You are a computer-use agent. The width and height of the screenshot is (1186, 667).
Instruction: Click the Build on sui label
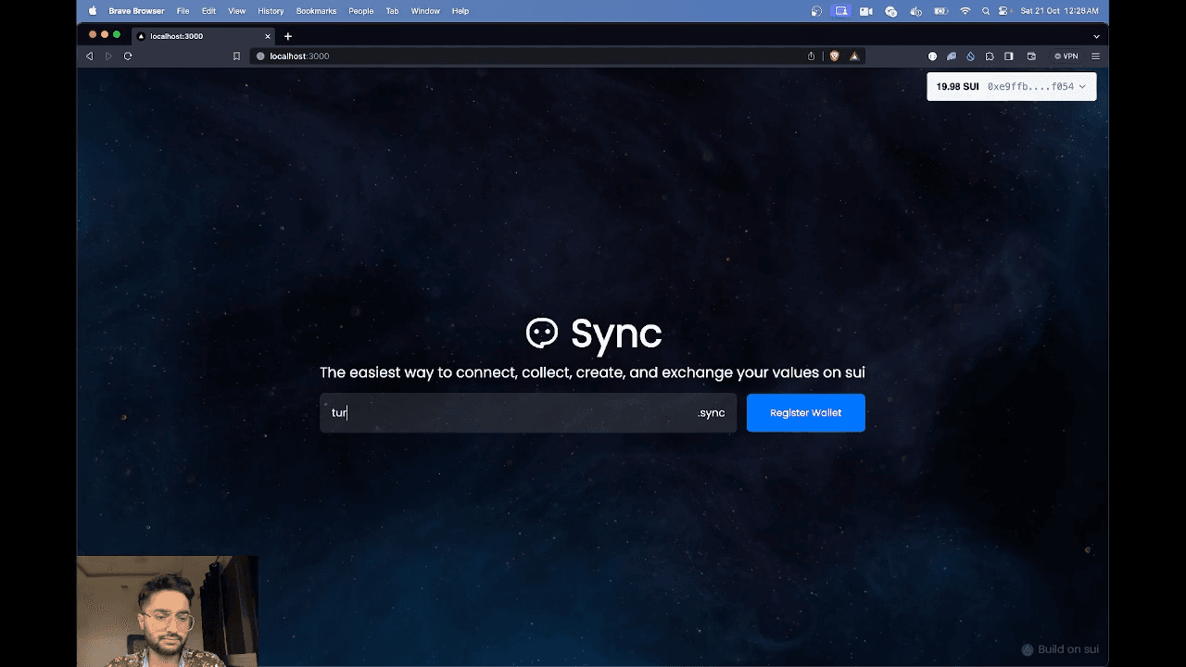point(1060,649)
